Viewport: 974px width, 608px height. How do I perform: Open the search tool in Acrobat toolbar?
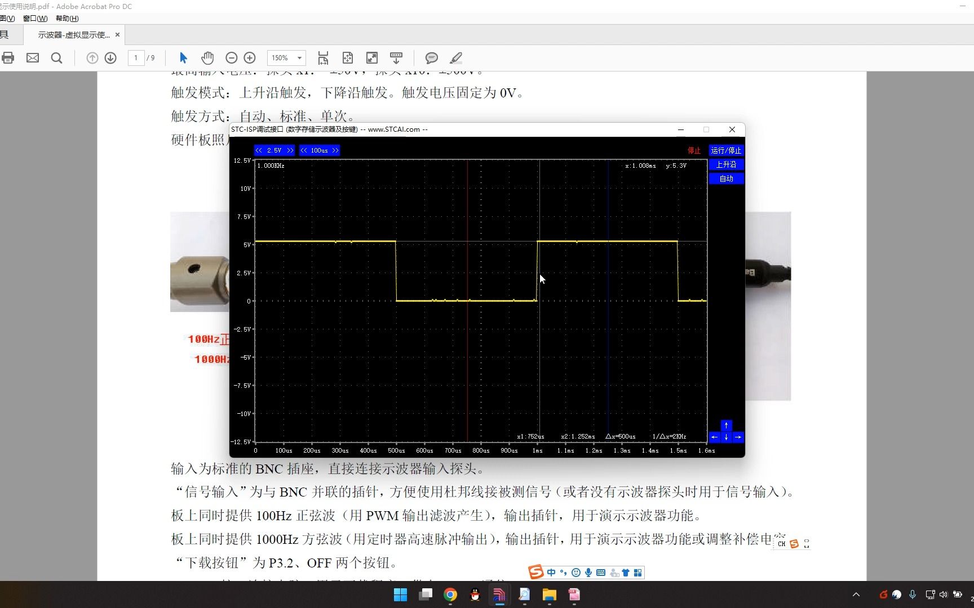point(56,57)
